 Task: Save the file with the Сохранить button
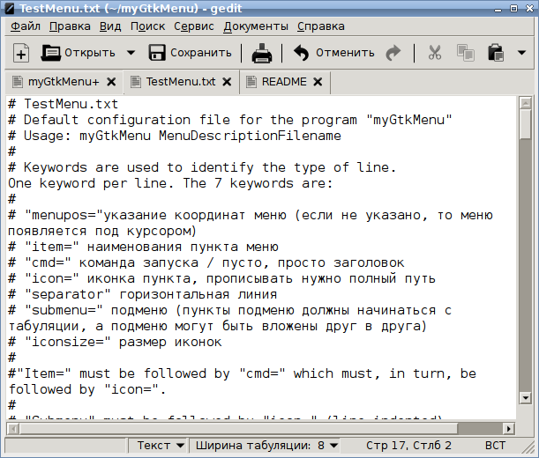pyautogui.click(x=190, y=53)
